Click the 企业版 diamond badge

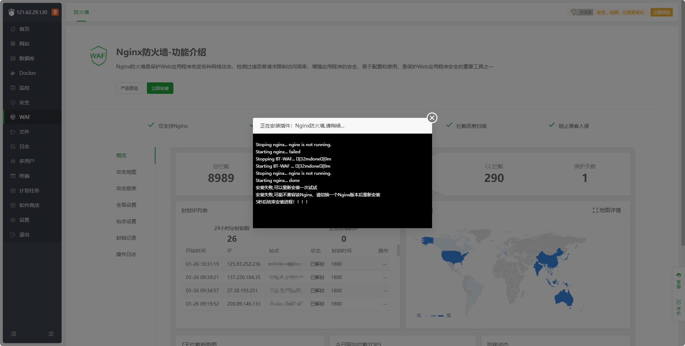click(x=582, y=12)
